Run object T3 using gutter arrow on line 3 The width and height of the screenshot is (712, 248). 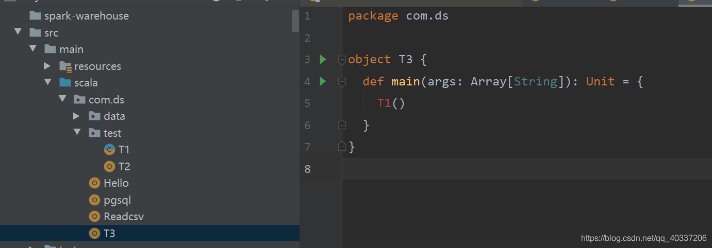(x=323, y=59)
